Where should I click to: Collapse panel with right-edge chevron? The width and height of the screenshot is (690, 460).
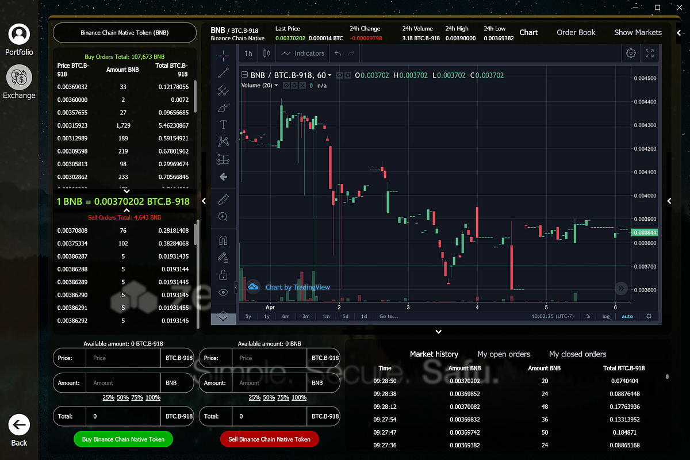point(669,201)
